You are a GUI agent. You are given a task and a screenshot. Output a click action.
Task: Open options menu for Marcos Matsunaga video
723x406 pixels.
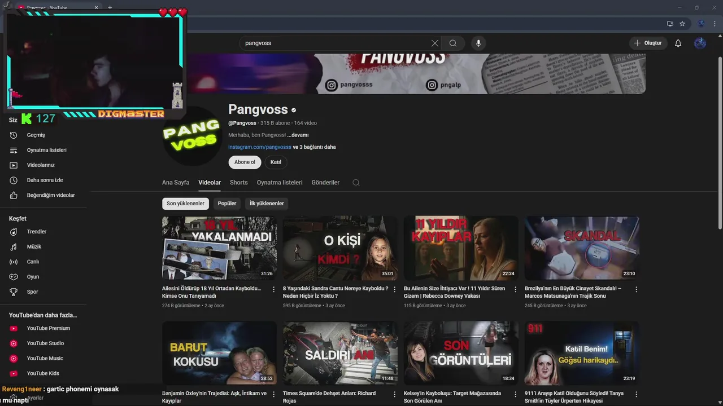[x=637, y=289]
